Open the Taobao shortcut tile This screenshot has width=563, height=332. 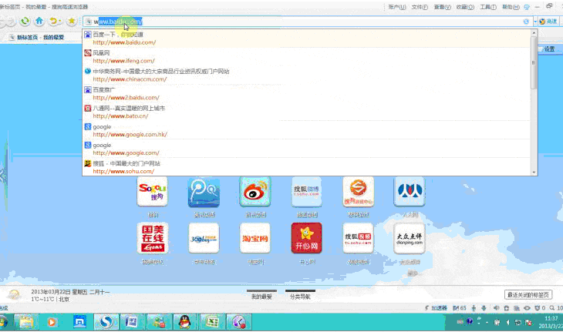point(255,238)
